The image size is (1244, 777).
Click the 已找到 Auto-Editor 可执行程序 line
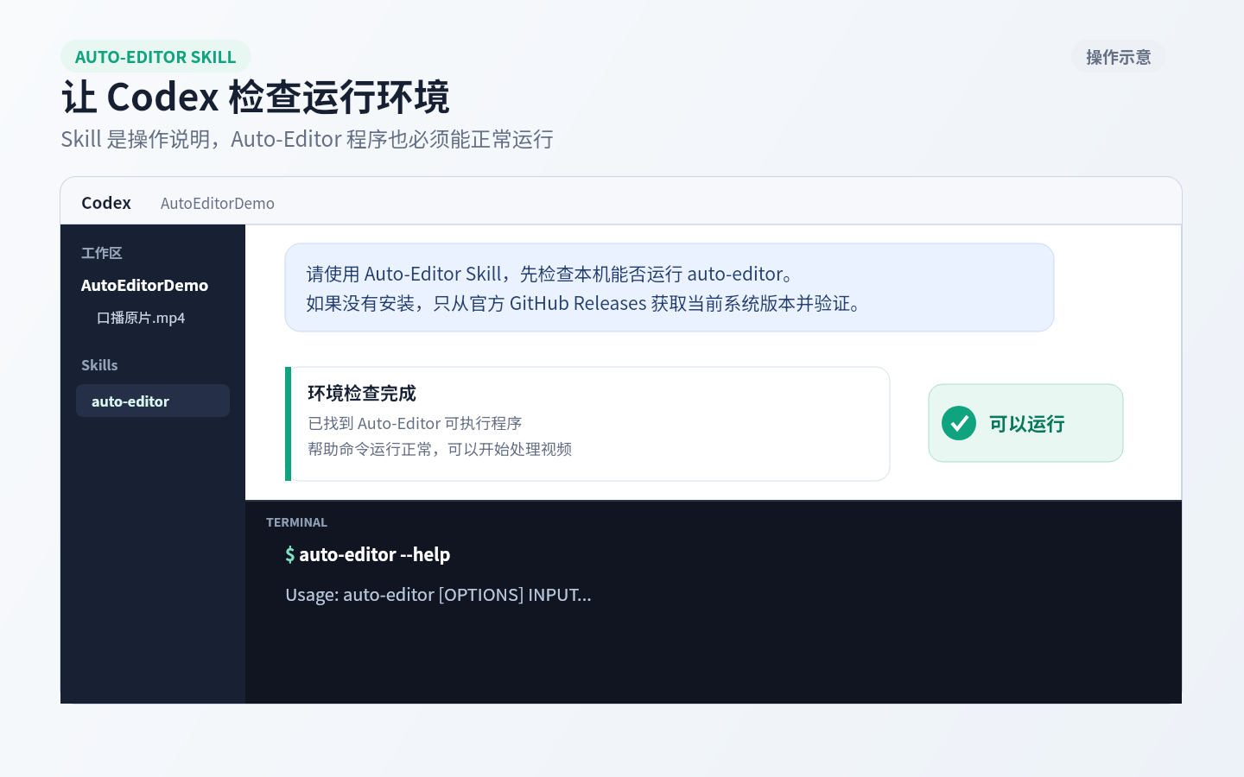click(x=415, y=423)
